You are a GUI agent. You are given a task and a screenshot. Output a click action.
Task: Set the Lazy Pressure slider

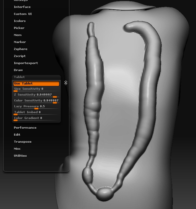[36, 107]
